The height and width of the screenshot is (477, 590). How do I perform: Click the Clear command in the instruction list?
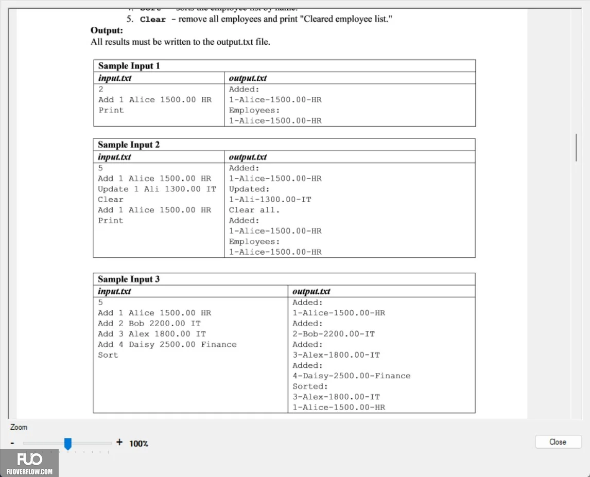[153, 20]
